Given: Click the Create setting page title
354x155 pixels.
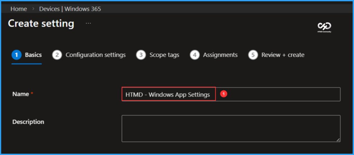Looking at the screenshot, I should click(41, 23).
